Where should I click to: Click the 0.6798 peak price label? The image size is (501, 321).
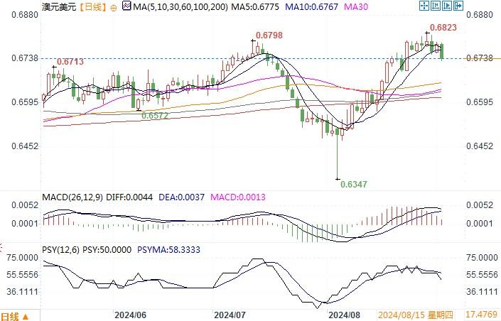[x=269, y=36]
